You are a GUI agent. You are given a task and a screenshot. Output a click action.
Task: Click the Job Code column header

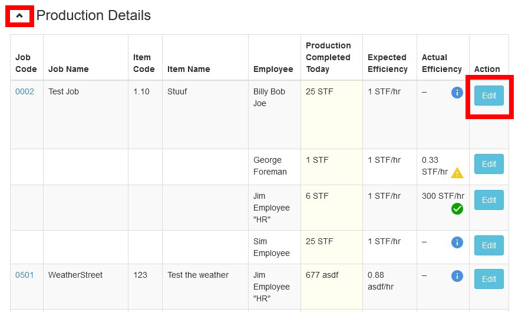point(26,63)
